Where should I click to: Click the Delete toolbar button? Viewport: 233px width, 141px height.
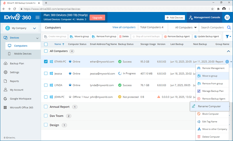124,36
